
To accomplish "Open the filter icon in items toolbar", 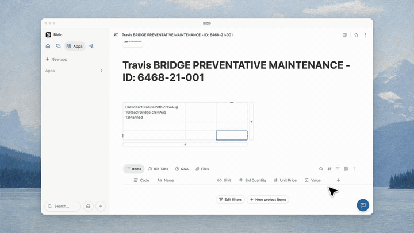I will point(338,169).
